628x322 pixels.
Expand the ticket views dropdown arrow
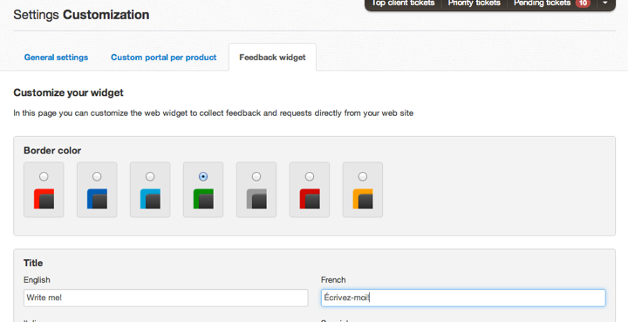(x=605, y=3)
